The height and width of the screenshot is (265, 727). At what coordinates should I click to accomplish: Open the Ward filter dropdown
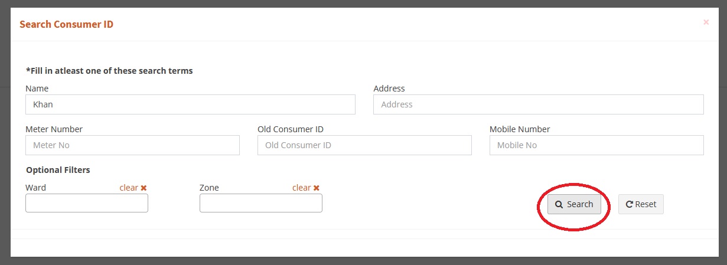(x=87, y=203)
